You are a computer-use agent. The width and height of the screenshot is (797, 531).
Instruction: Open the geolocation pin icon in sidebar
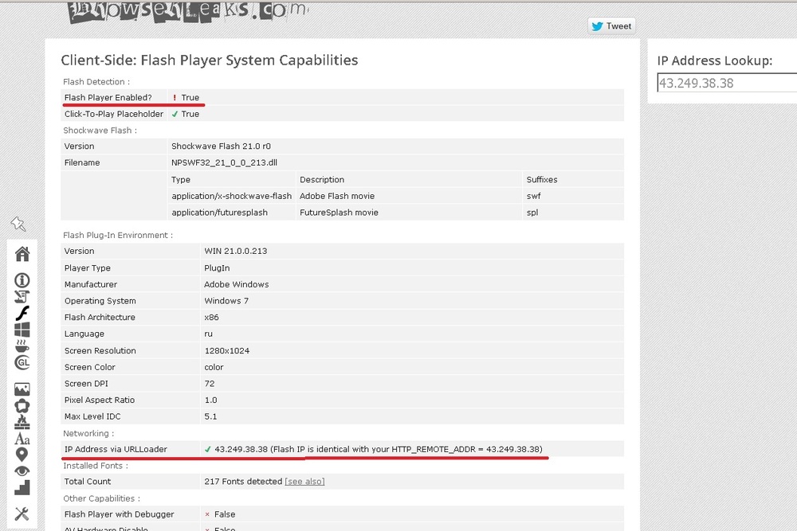(22, 455)
